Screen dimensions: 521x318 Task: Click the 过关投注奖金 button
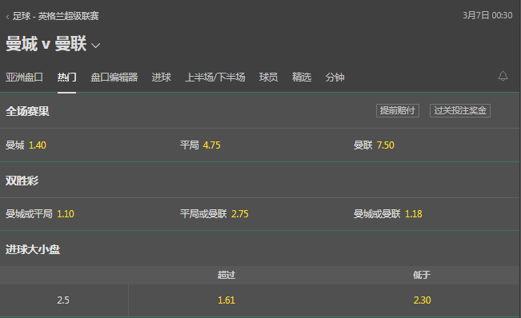click(x=460, y=110)
